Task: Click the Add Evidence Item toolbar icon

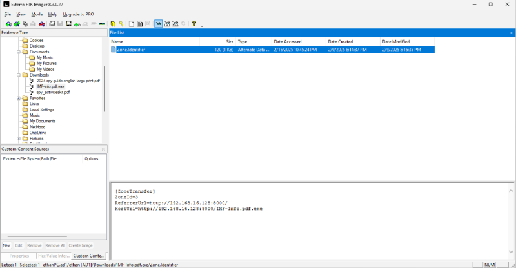Action: coord(8,24)
